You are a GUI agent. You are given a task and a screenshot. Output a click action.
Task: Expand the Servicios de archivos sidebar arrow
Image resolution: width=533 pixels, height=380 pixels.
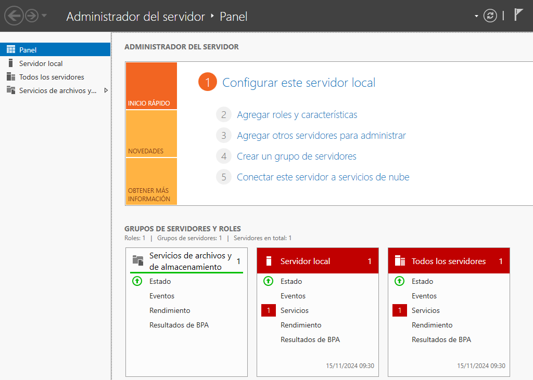[x=106, y=90]
